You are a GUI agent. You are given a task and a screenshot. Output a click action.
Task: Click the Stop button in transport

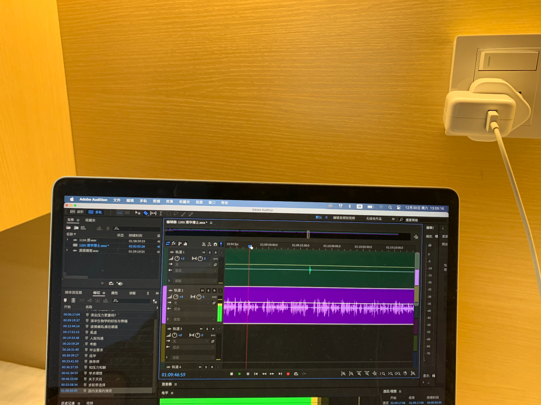(x=232, y=374)
